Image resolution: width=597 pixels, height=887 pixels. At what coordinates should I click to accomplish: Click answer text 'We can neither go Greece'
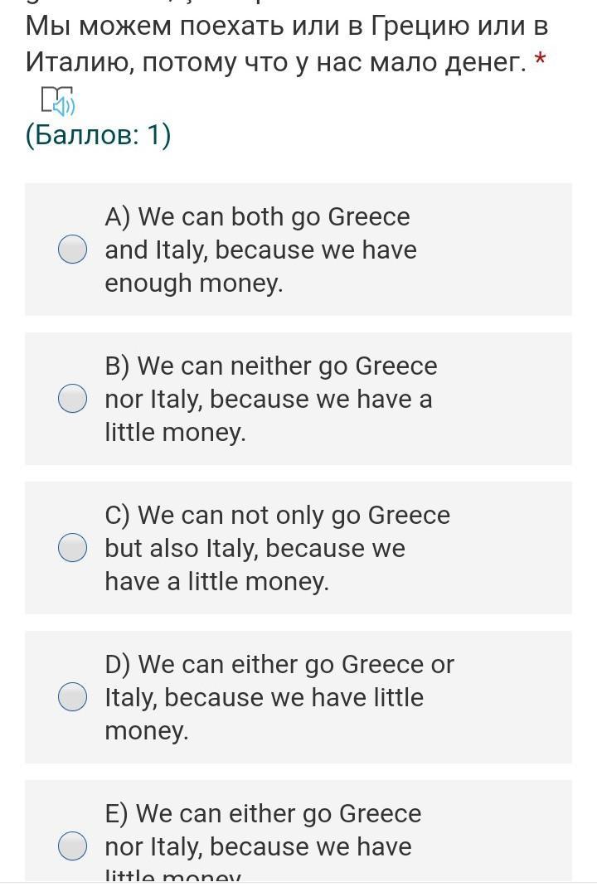click(x=270, y=366)
